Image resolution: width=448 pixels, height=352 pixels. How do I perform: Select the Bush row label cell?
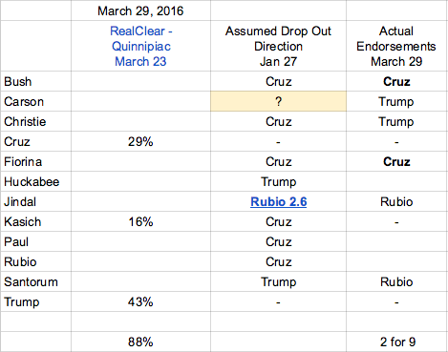[35, 81]
